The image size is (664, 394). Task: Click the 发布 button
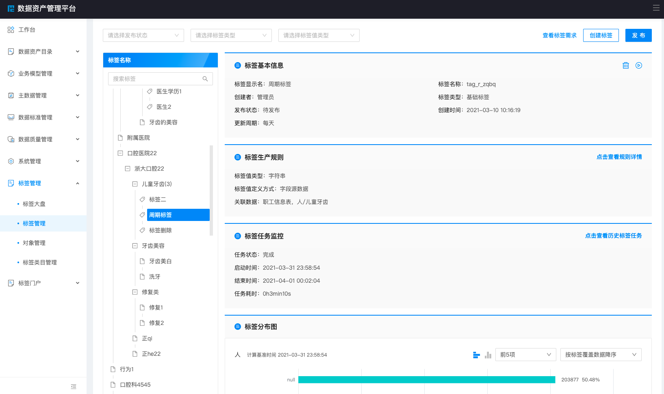[x=638, y=35]
